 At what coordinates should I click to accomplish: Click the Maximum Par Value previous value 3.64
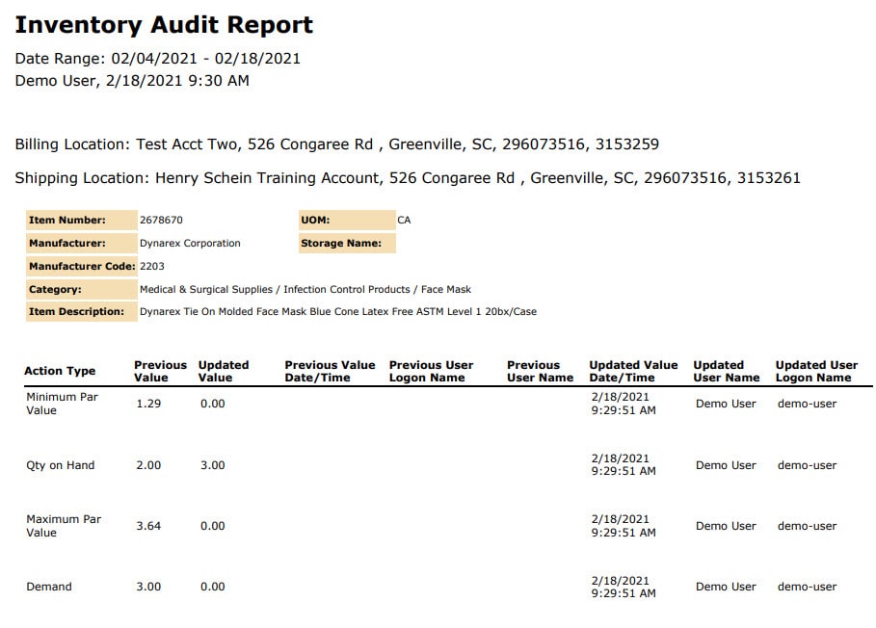(x=148, y=526)
